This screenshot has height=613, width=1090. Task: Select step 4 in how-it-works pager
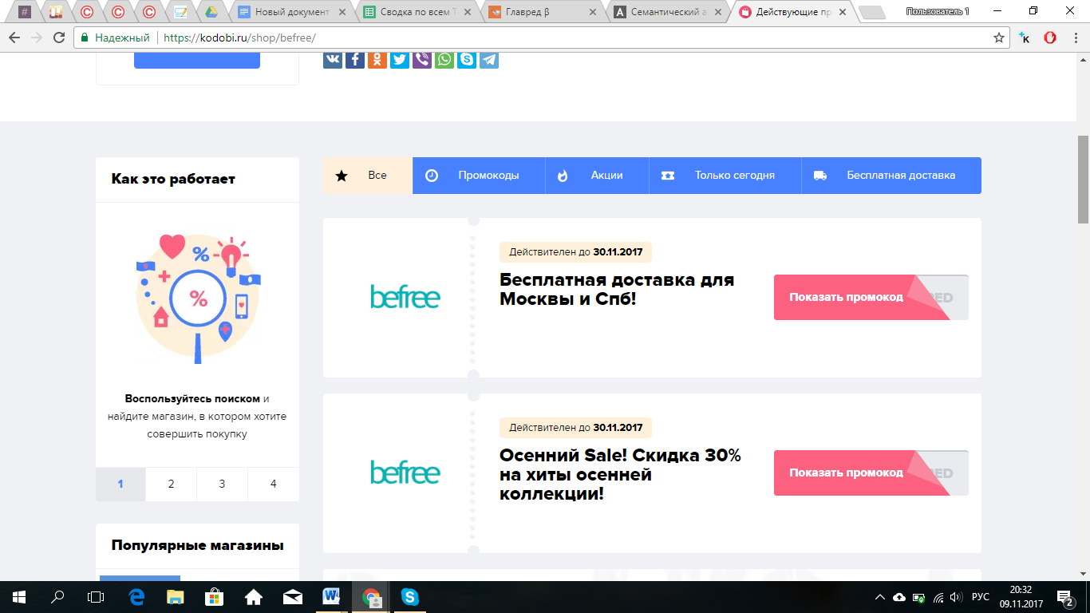(x=273, y=484)
